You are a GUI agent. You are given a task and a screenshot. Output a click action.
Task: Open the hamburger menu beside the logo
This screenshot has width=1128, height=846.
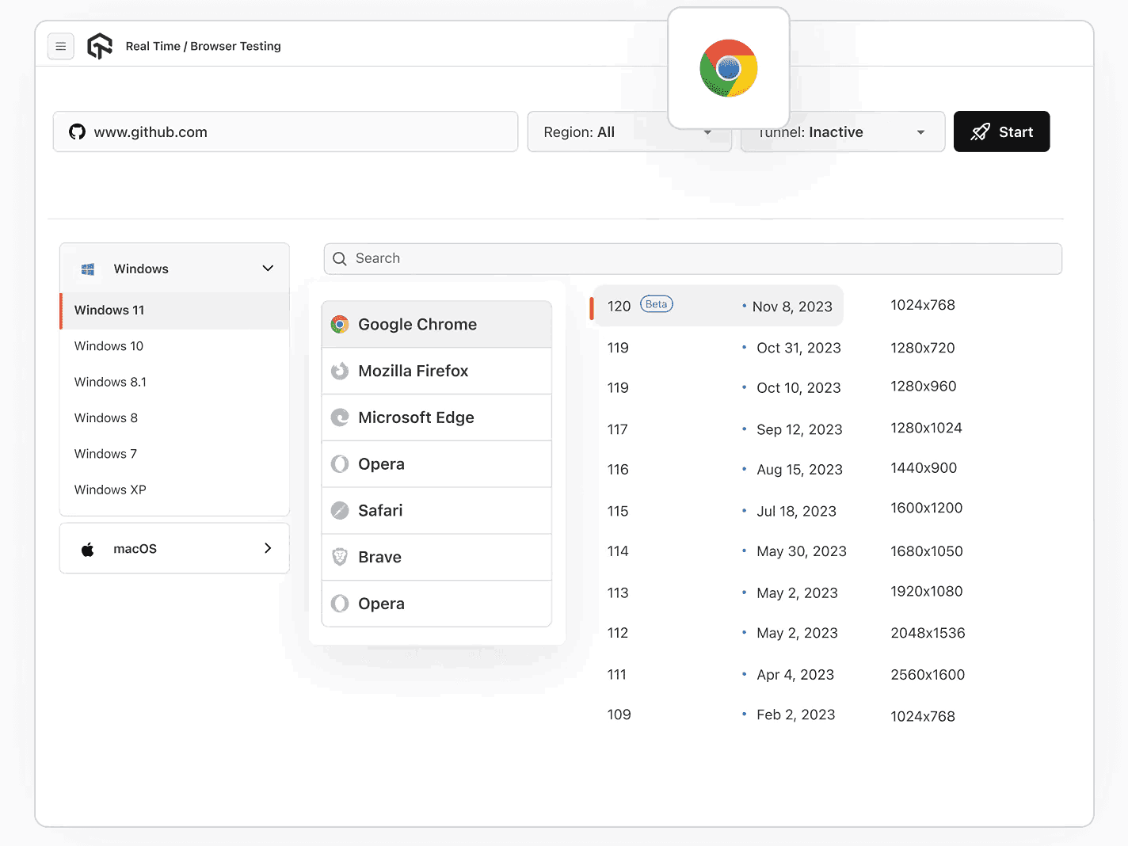pyautogui.click(x=61, y=46)
